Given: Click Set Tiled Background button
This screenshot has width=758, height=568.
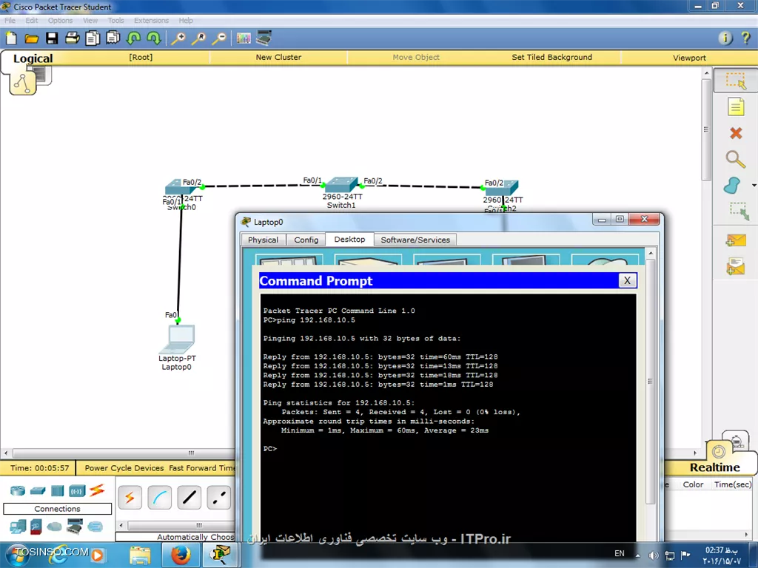Looking at the screenshot, I should click(x=551, y=57).
